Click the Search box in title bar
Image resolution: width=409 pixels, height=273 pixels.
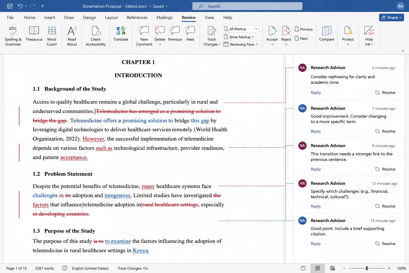pyautogui.click(x=247, y=6)
